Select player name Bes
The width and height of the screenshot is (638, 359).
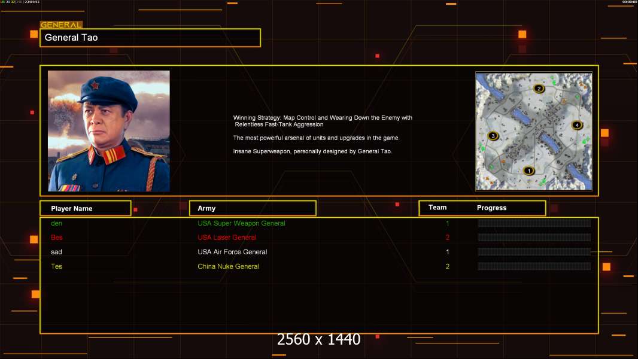56,238
